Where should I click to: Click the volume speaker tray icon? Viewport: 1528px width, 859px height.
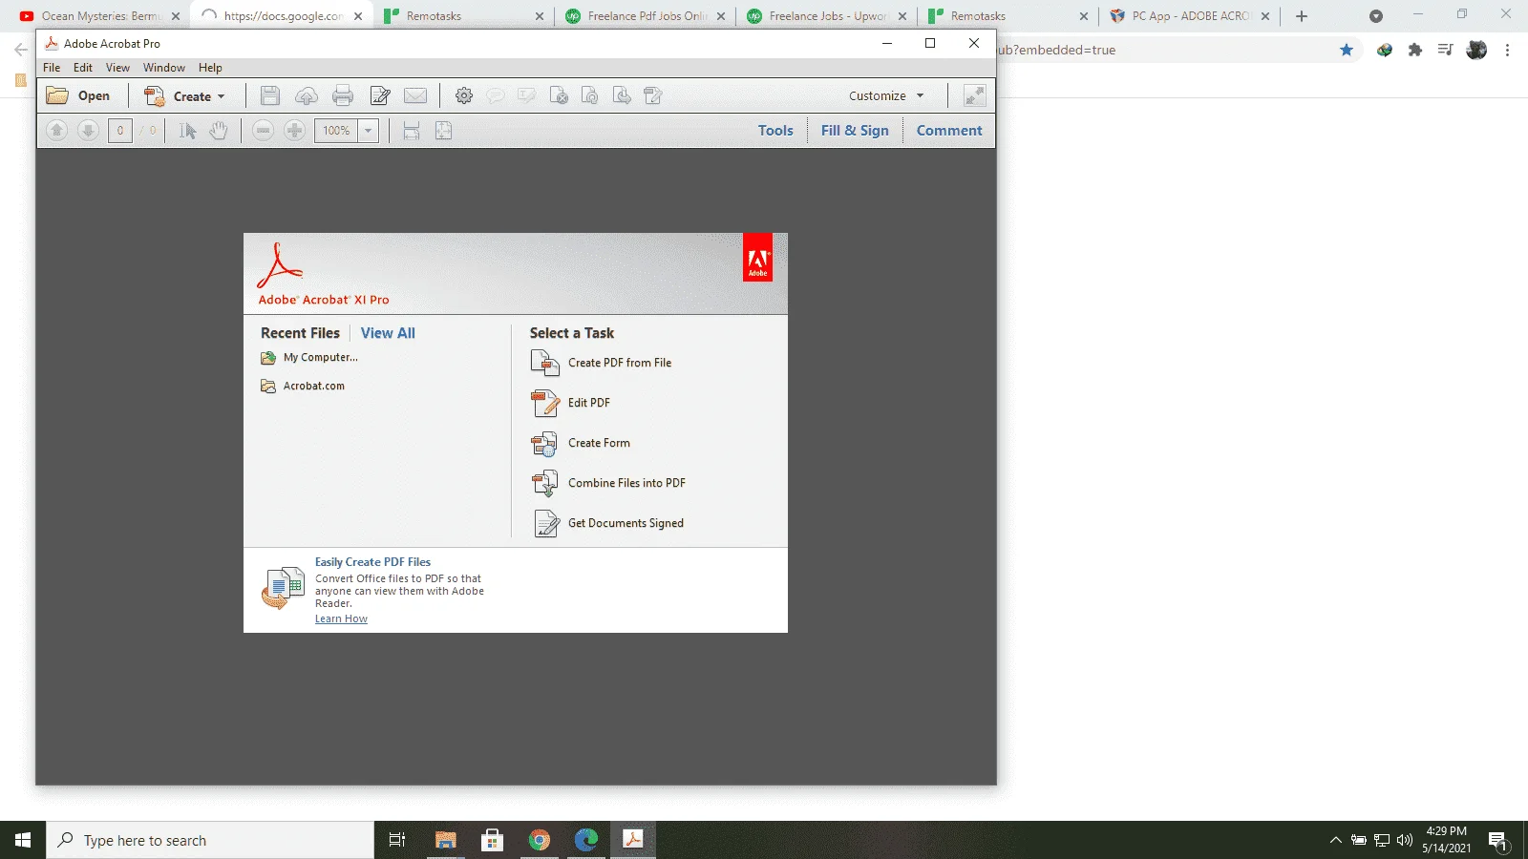1404,840
